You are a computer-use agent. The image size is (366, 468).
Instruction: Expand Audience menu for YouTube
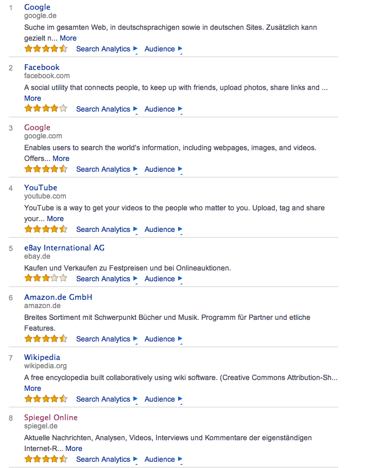tap(163, 229)
